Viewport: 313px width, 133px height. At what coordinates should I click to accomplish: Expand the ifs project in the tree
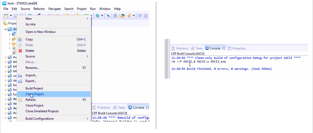click(x=5, y=113)
